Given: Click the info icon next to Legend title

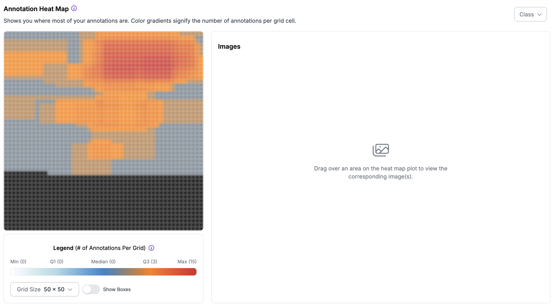Looking at the screenshot, I should click(152, 248).
